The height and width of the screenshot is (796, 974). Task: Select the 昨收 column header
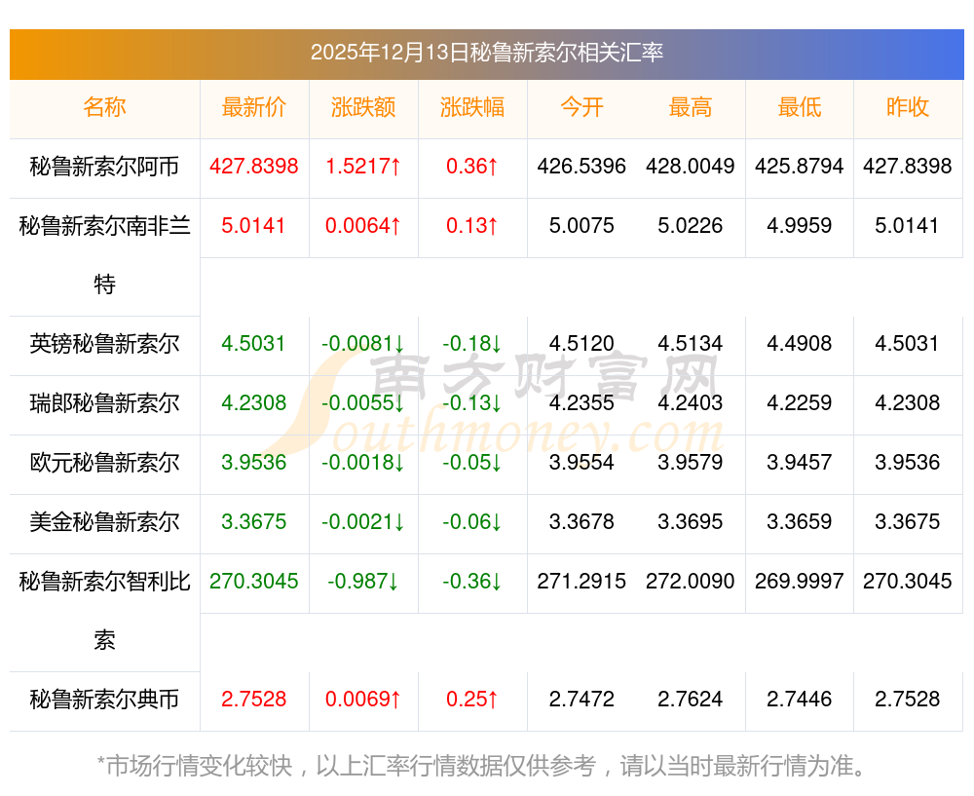[908, 107]
